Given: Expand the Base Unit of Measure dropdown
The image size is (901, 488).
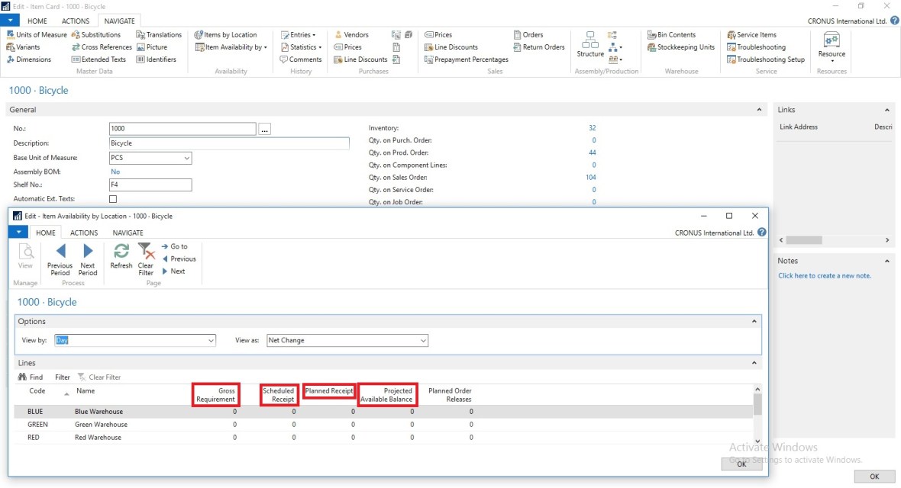Looking at the screenshot, I should click(187, 159).
